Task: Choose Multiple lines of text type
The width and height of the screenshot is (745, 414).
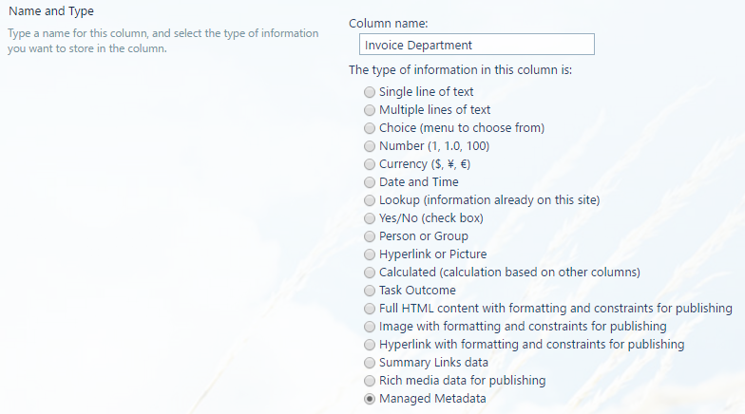Action: tap(370, 110)
